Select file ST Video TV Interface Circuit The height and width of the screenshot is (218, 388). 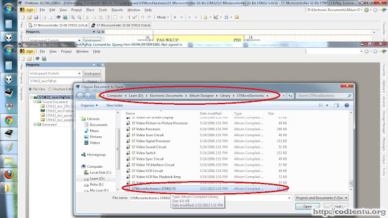(153, 165)
